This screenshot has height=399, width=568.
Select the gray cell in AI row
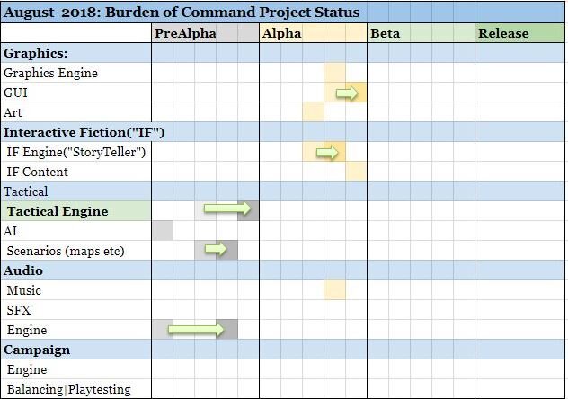(x=163, y=231)
